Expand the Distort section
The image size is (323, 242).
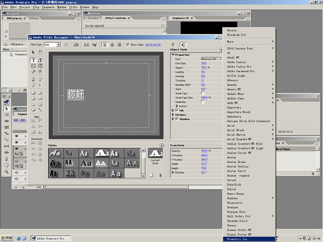[x=177, y=106]
